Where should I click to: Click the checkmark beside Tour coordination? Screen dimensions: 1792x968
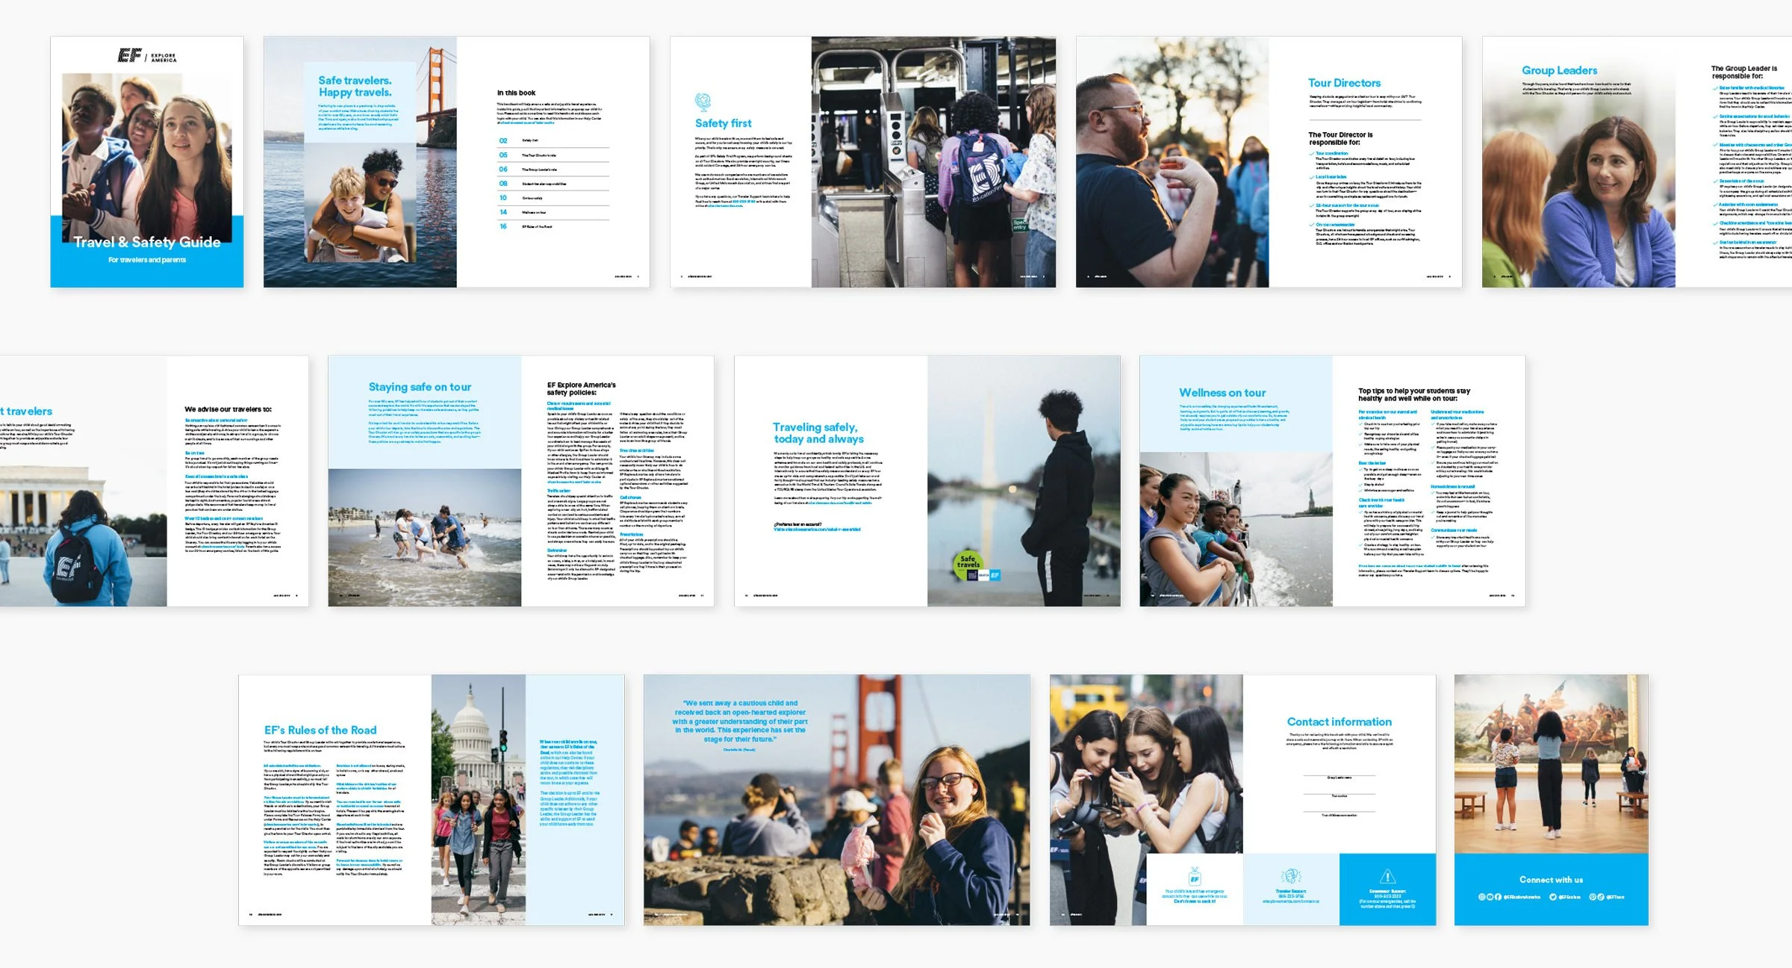pos(1311,153)
